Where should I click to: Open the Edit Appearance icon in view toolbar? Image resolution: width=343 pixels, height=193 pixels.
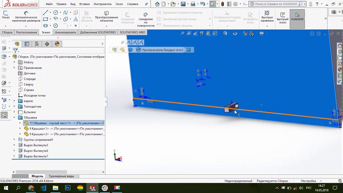(x=245, y=34)
